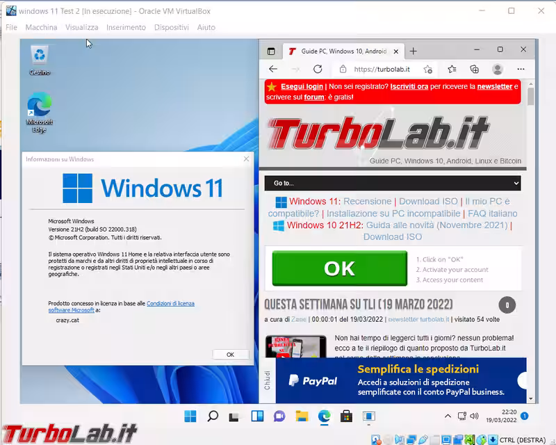Image resolution: width=556 pixels, height=445 pixels.
Task: Open File Explorer from taskbar
Action: coord(302,416)
